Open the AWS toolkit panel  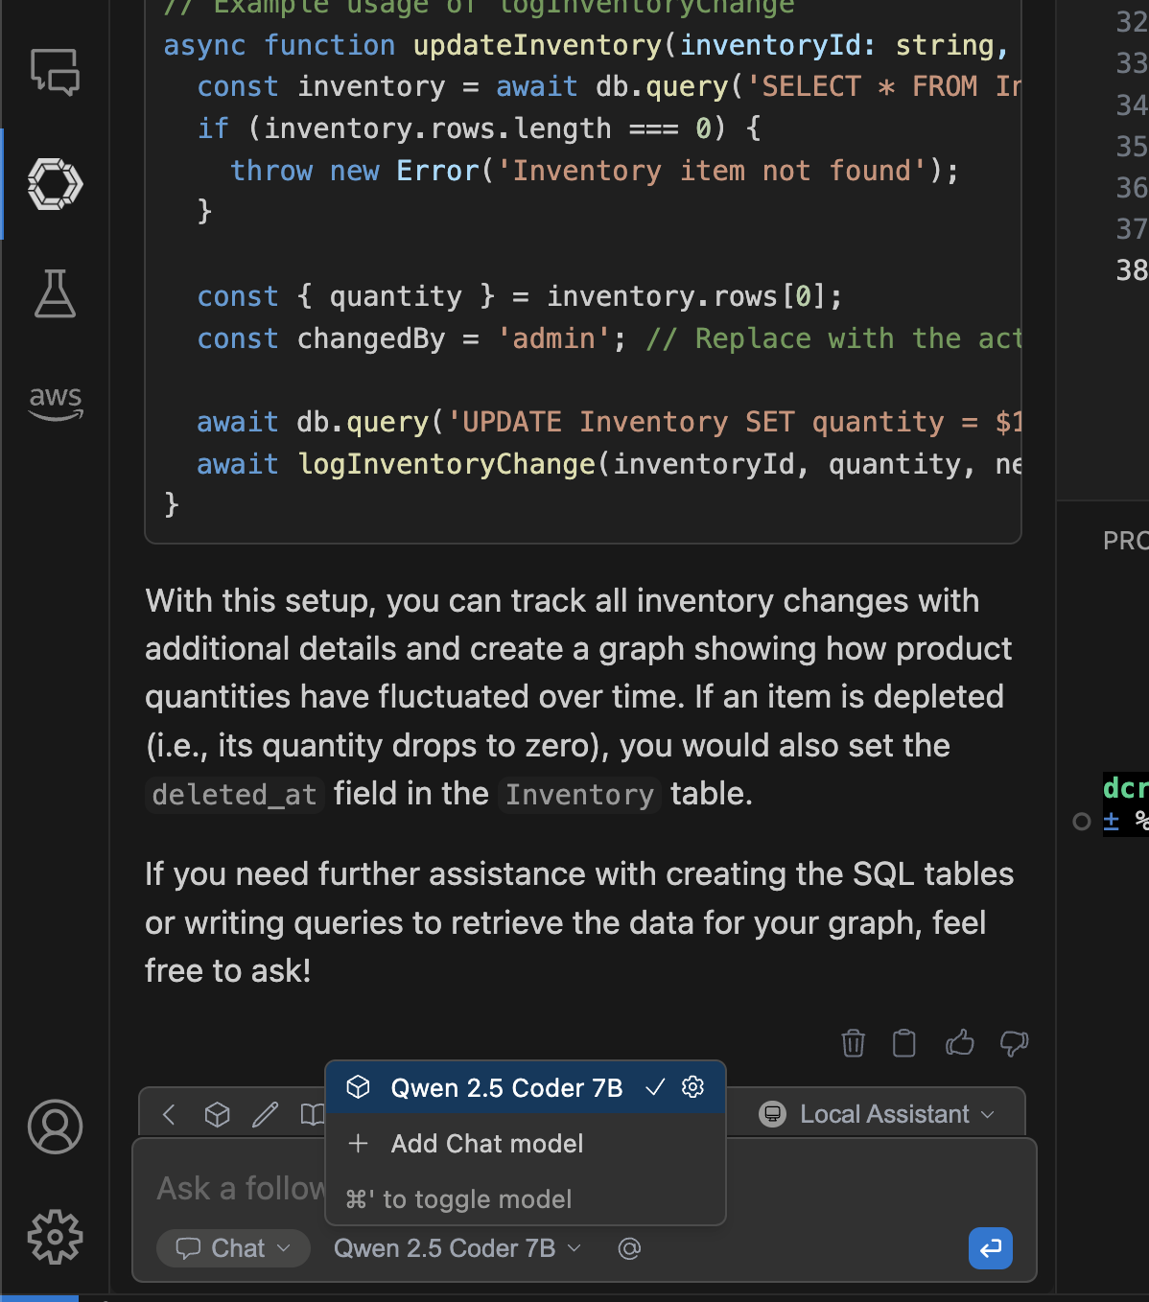click(x=55, y=403)
